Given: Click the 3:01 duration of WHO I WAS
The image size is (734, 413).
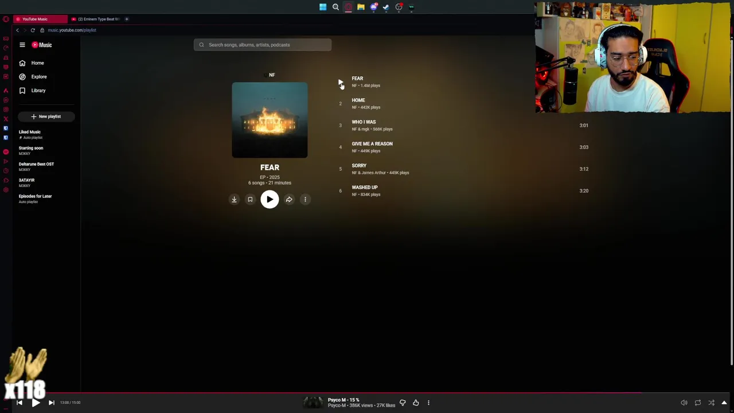Looking at the screenshot, I should click(584, 126).
